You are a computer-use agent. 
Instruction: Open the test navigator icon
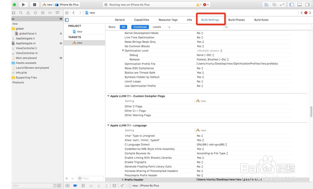point(35,13)
